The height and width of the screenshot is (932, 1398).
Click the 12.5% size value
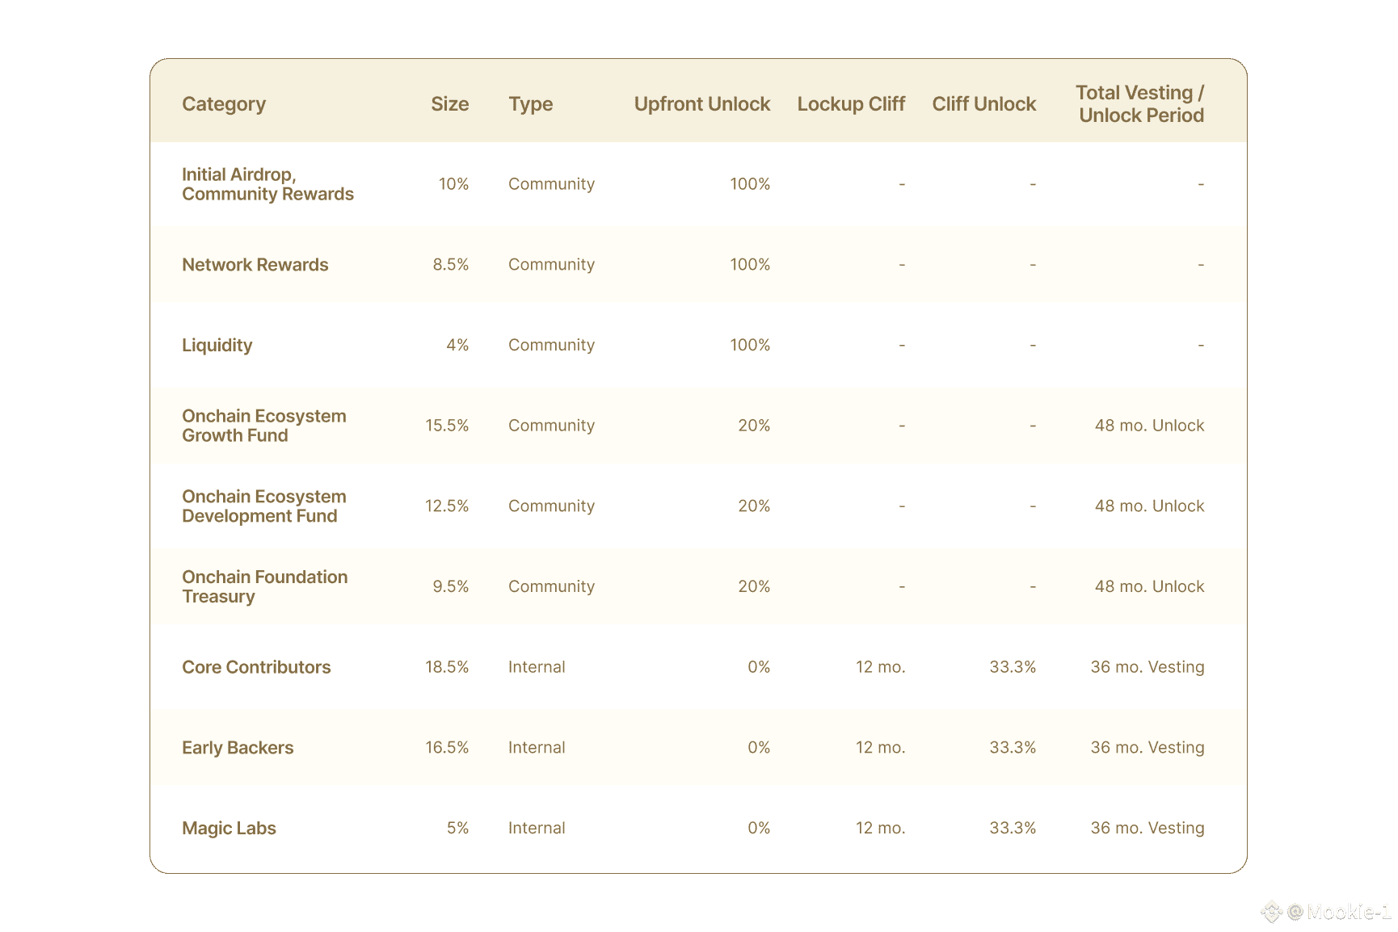click(448, 506)
